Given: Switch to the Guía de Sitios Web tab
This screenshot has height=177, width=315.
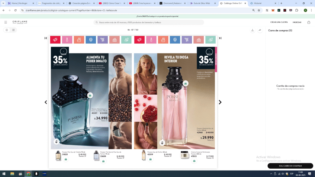Looking at the screenshot, I should tap(202, 3).
